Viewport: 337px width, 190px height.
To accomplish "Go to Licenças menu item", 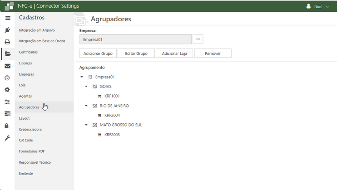I will pos(25,63).
